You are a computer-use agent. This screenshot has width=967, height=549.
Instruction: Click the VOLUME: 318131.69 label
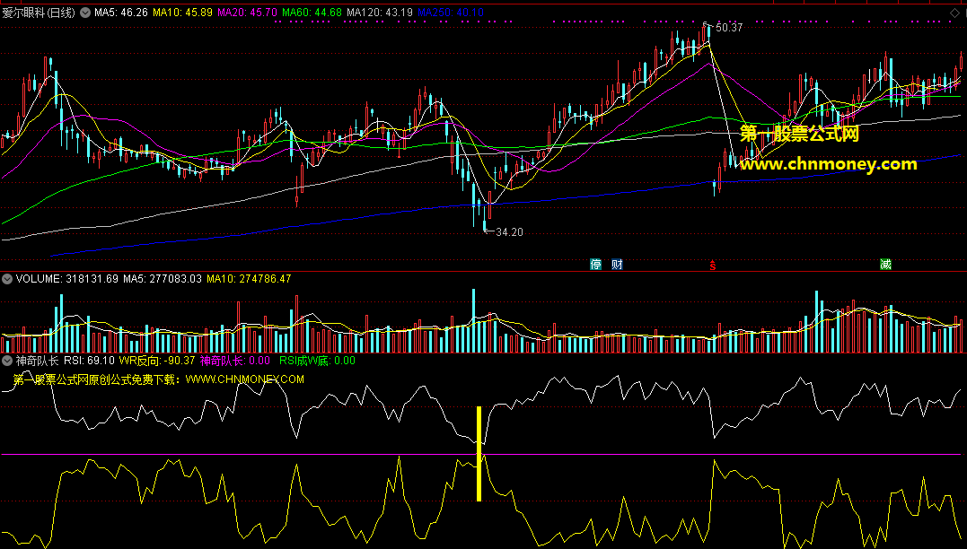[67, 279]
